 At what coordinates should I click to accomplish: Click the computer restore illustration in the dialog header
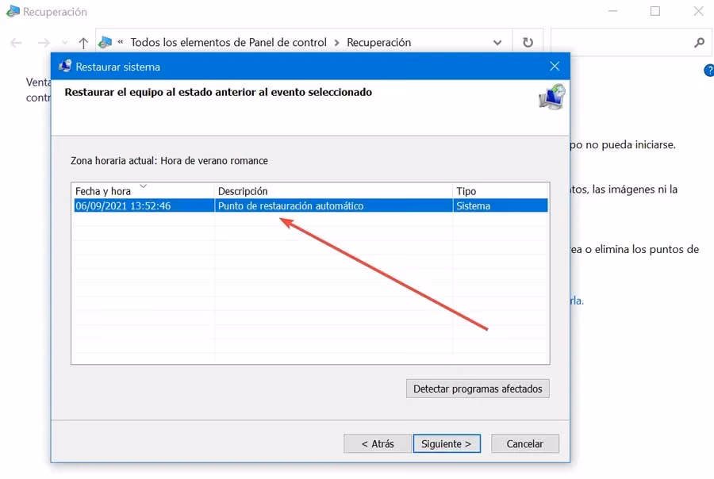(550, 97)
